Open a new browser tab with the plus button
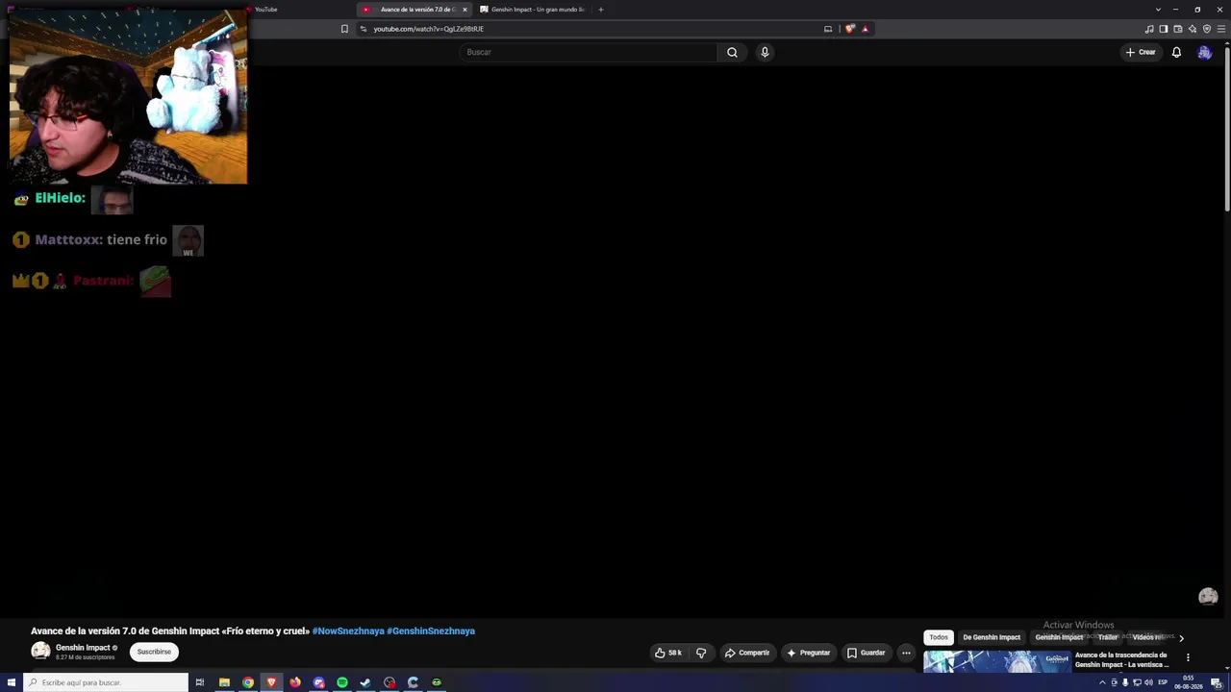1231x692 pixels. 601,10
